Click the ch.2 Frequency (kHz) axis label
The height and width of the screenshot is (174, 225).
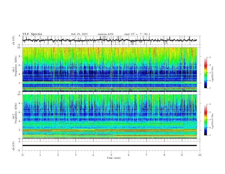(15, 113)
